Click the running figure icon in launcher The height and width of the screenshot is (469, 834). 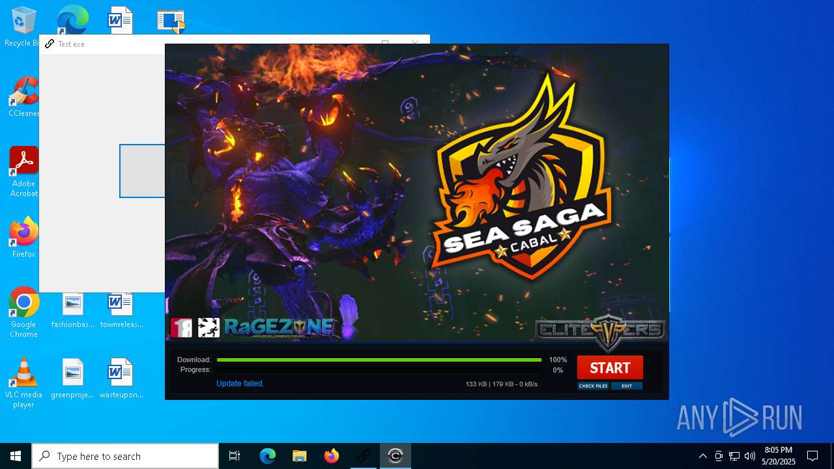click(208, 327)
